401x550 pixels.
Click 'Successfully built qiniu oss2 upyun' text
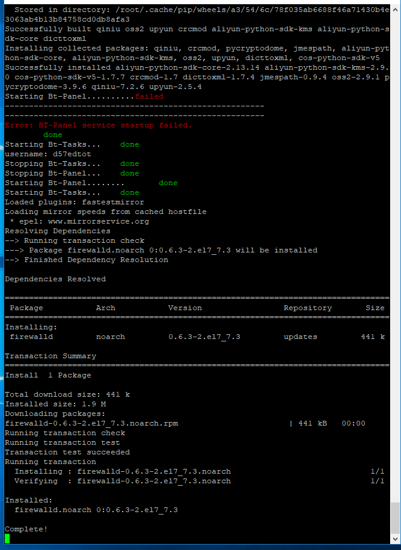(89, 29)
